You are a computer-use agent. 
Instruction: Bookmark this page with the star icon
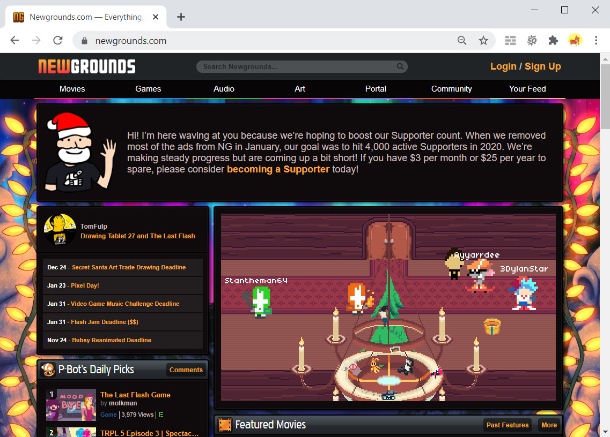(483, 40)
